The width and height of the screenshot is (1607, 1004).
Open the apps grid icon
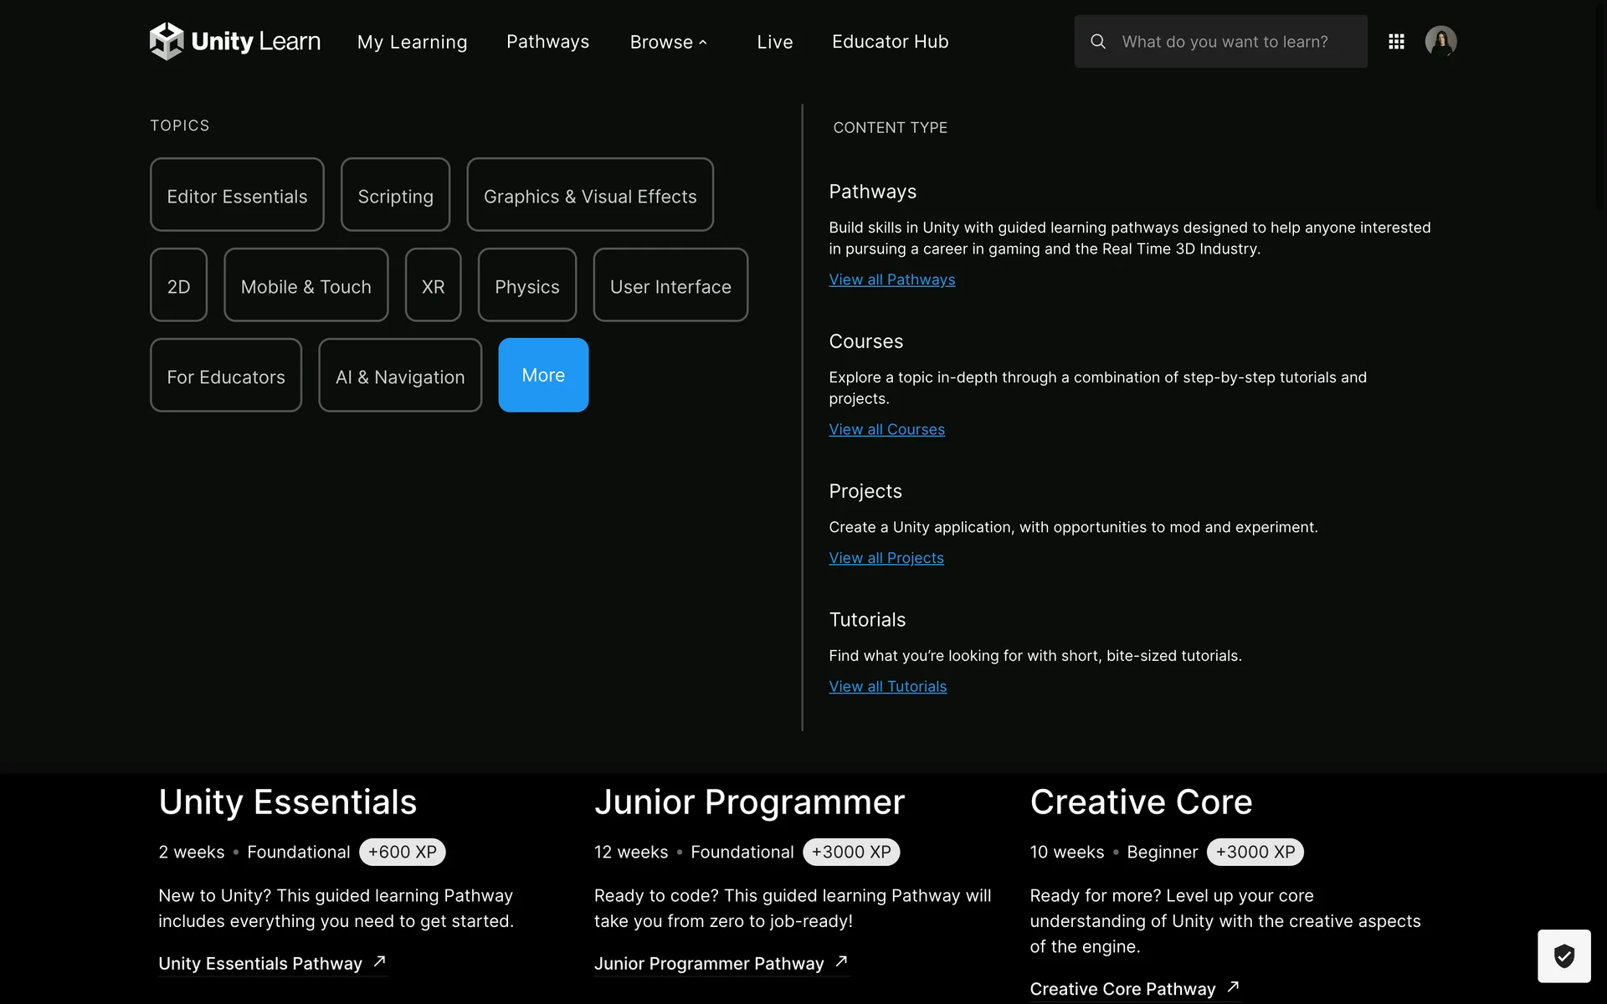(1396, 42)
